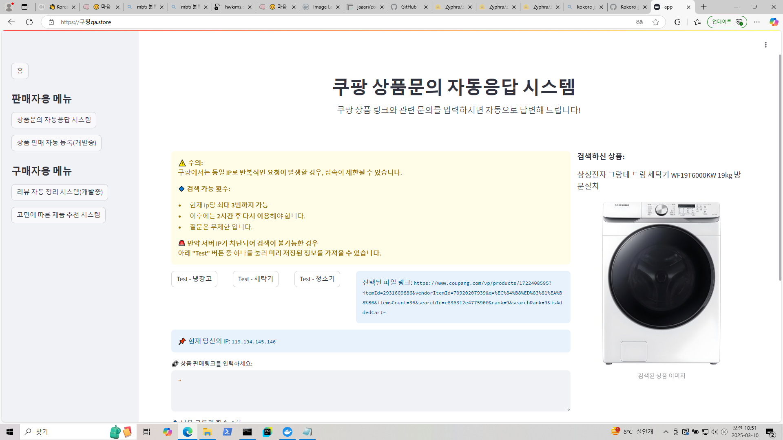Click the product link input text area

pos(370,390)
